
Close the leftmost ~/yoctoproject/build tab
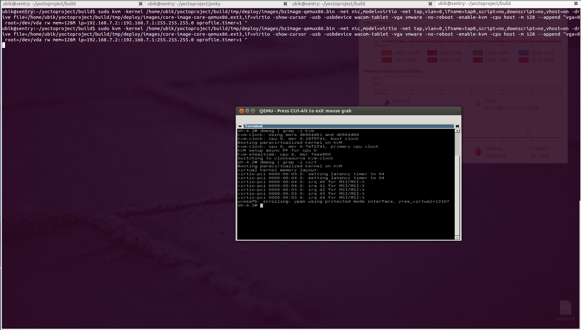point(140,4)
